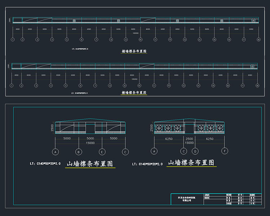Select the center door opening in left gable
The height and width of the screenshot is (216, 270).
tap(90, 127)
